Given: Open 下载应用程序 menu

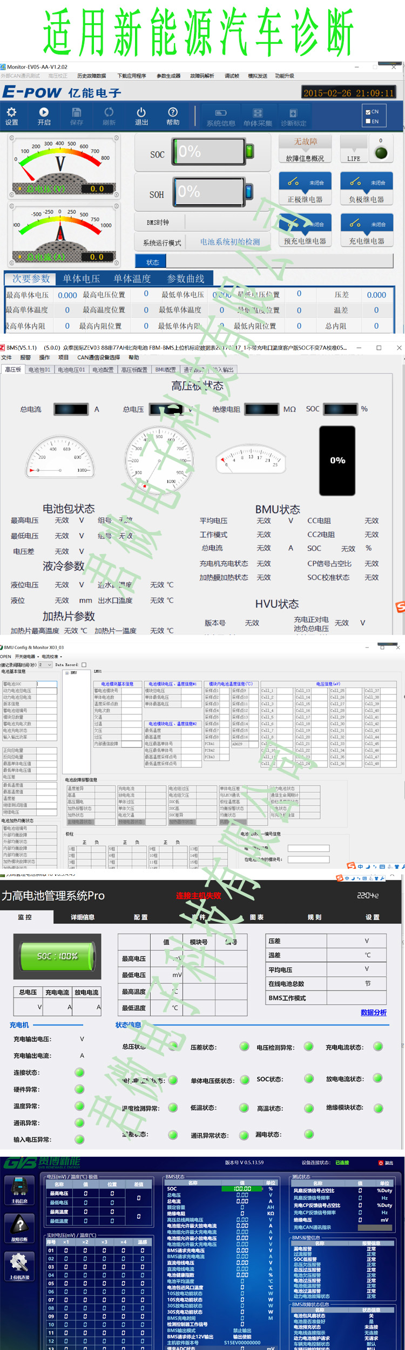Looking at the screenshot, I should pyautogui.click(x=132, y=76).
